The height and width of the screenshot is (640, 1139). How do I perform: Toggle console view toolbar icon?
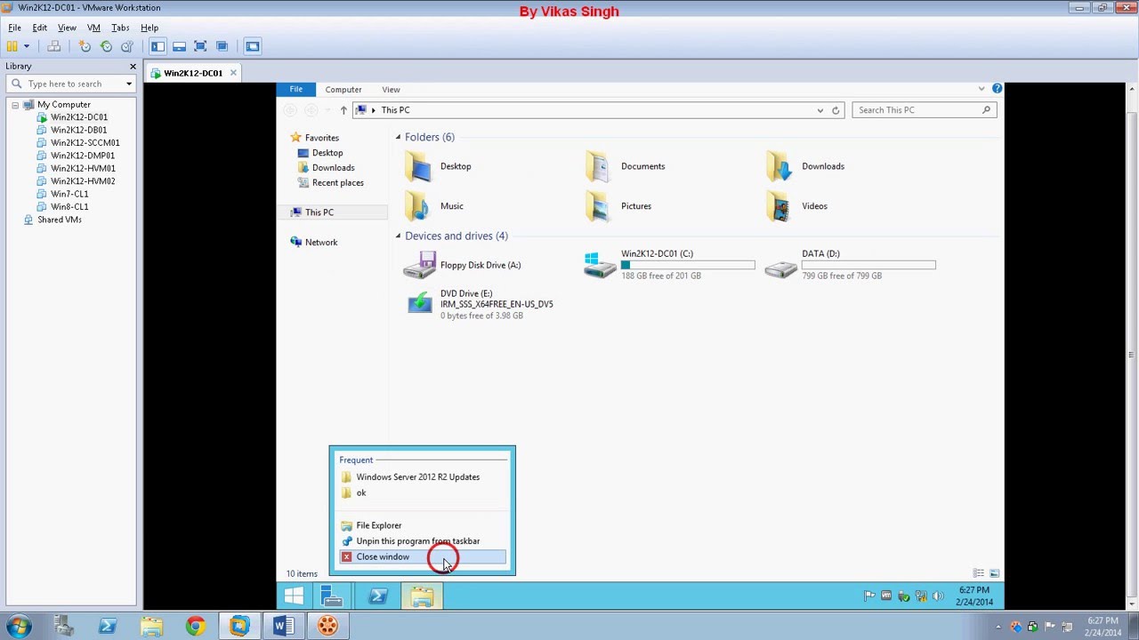click(253, 46)
